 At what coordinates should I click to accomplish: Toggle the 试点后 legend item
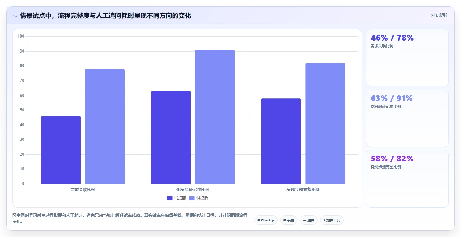(198, 198)
